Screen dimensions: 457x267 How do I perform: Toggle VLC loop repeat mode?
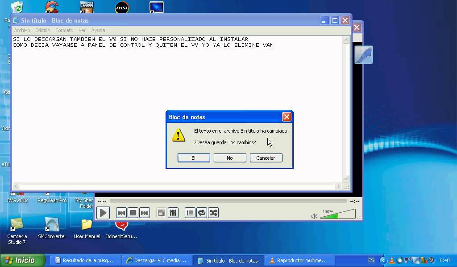[202, 213]
